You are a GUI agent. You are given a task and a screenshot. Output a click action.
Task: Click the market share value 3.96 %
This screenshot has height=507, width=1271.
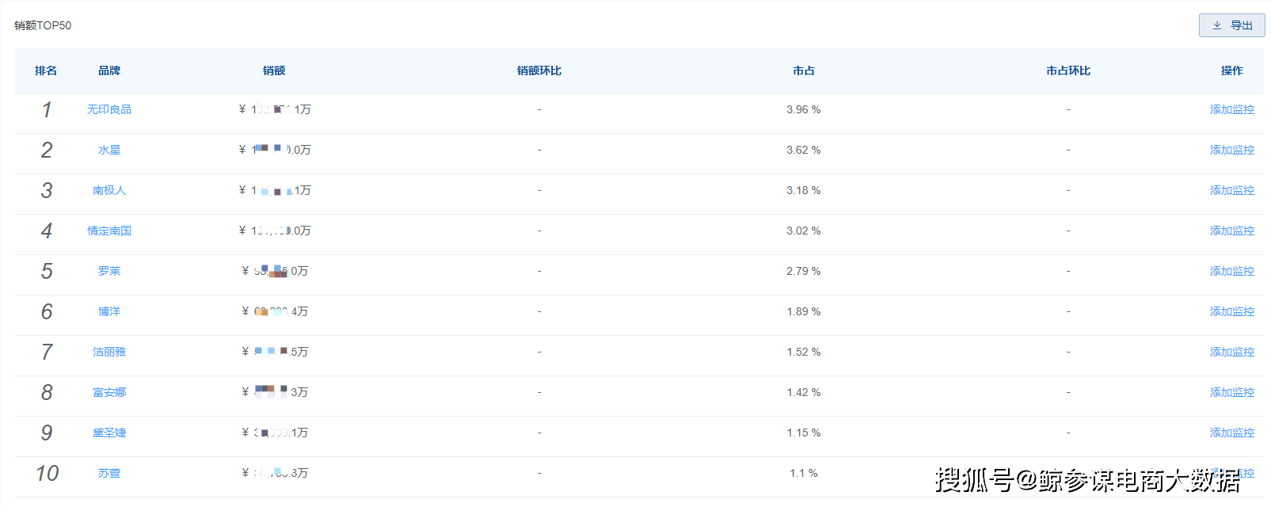pos(804,109)
